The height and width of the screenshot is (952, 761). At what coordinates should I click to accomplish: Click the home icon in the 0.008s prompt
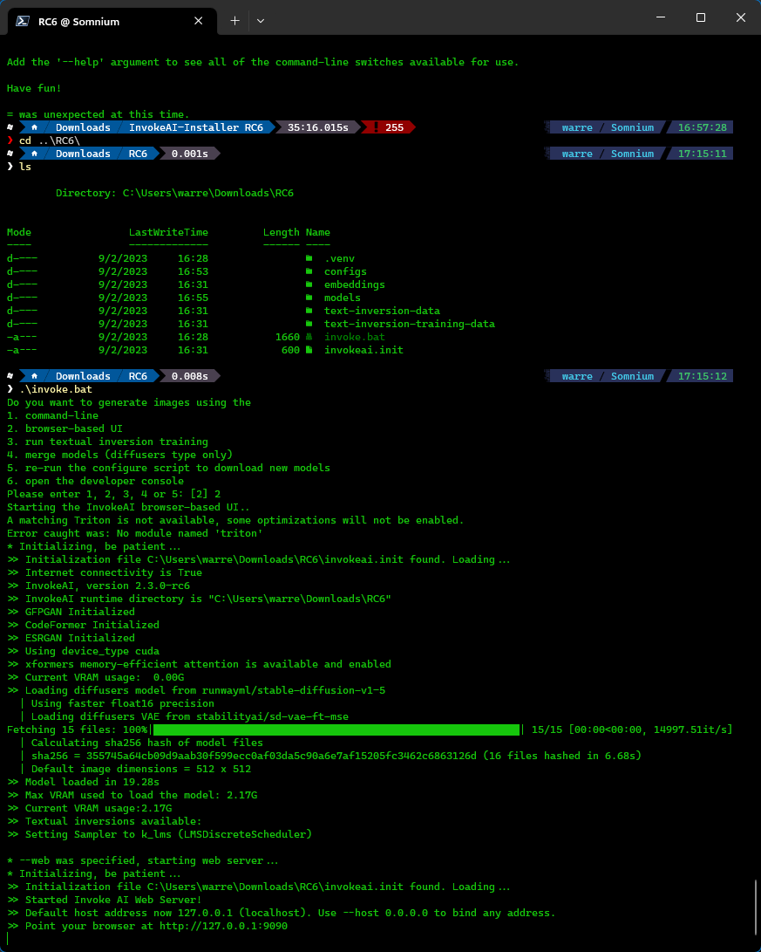[x=35, y=376]
